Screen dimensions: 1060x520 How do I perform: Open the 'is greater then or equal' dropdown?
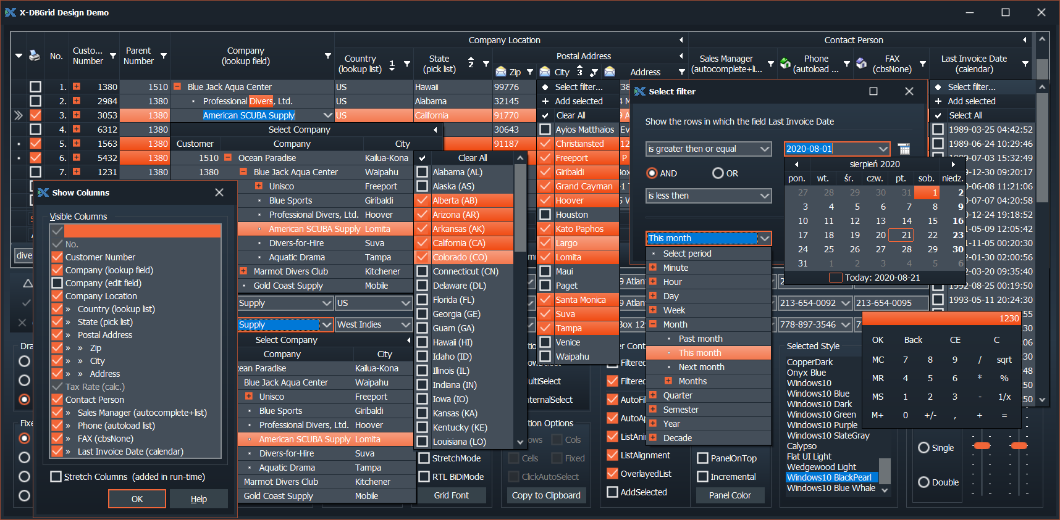coord(765,149)
